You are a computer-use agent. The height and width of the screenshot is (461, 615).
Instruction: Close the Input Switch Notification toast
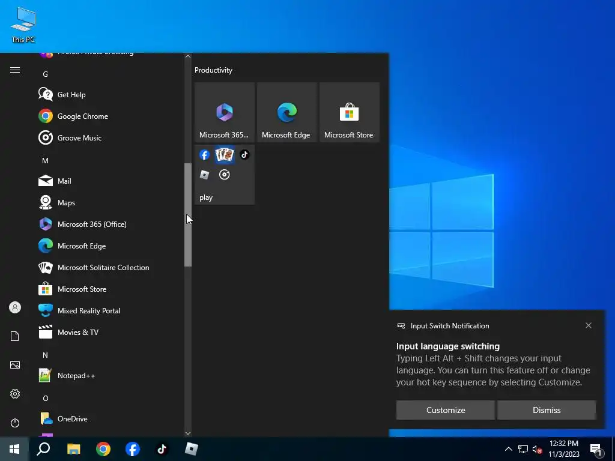pyautogui.click(x=589, y=325)
